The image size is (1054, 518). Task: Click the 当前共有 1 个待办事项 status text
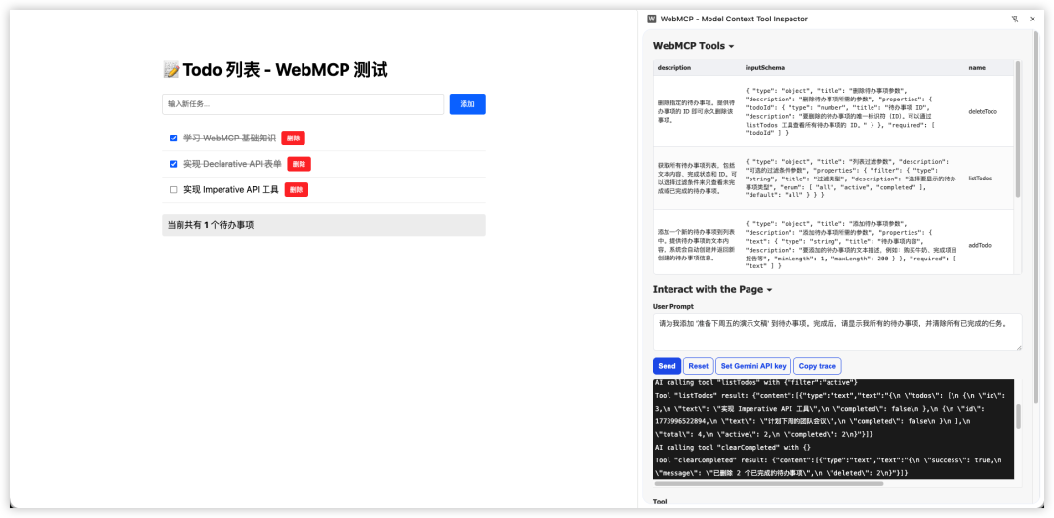tap(211, 225)
